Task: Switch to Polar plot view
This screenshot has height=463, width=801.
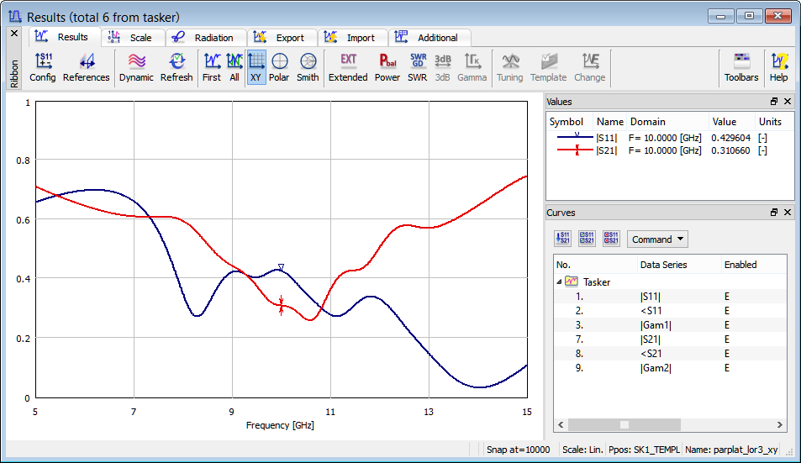Action: pos(279,67)
